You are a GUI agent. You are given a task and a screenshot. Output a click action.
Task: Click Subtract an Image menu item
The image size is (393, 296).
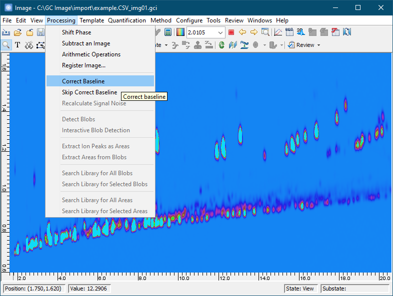coord(86,43)
